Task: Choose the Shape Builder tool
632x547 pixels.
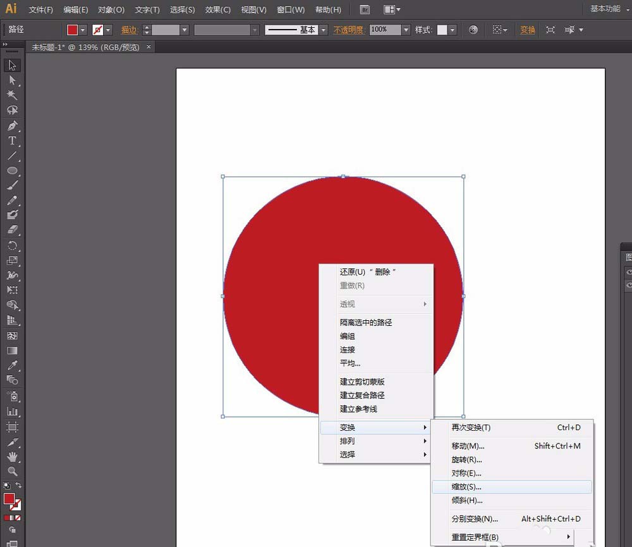Action: (x=12, y=305)
